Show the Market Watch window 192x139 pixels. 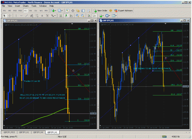(67, 11)
